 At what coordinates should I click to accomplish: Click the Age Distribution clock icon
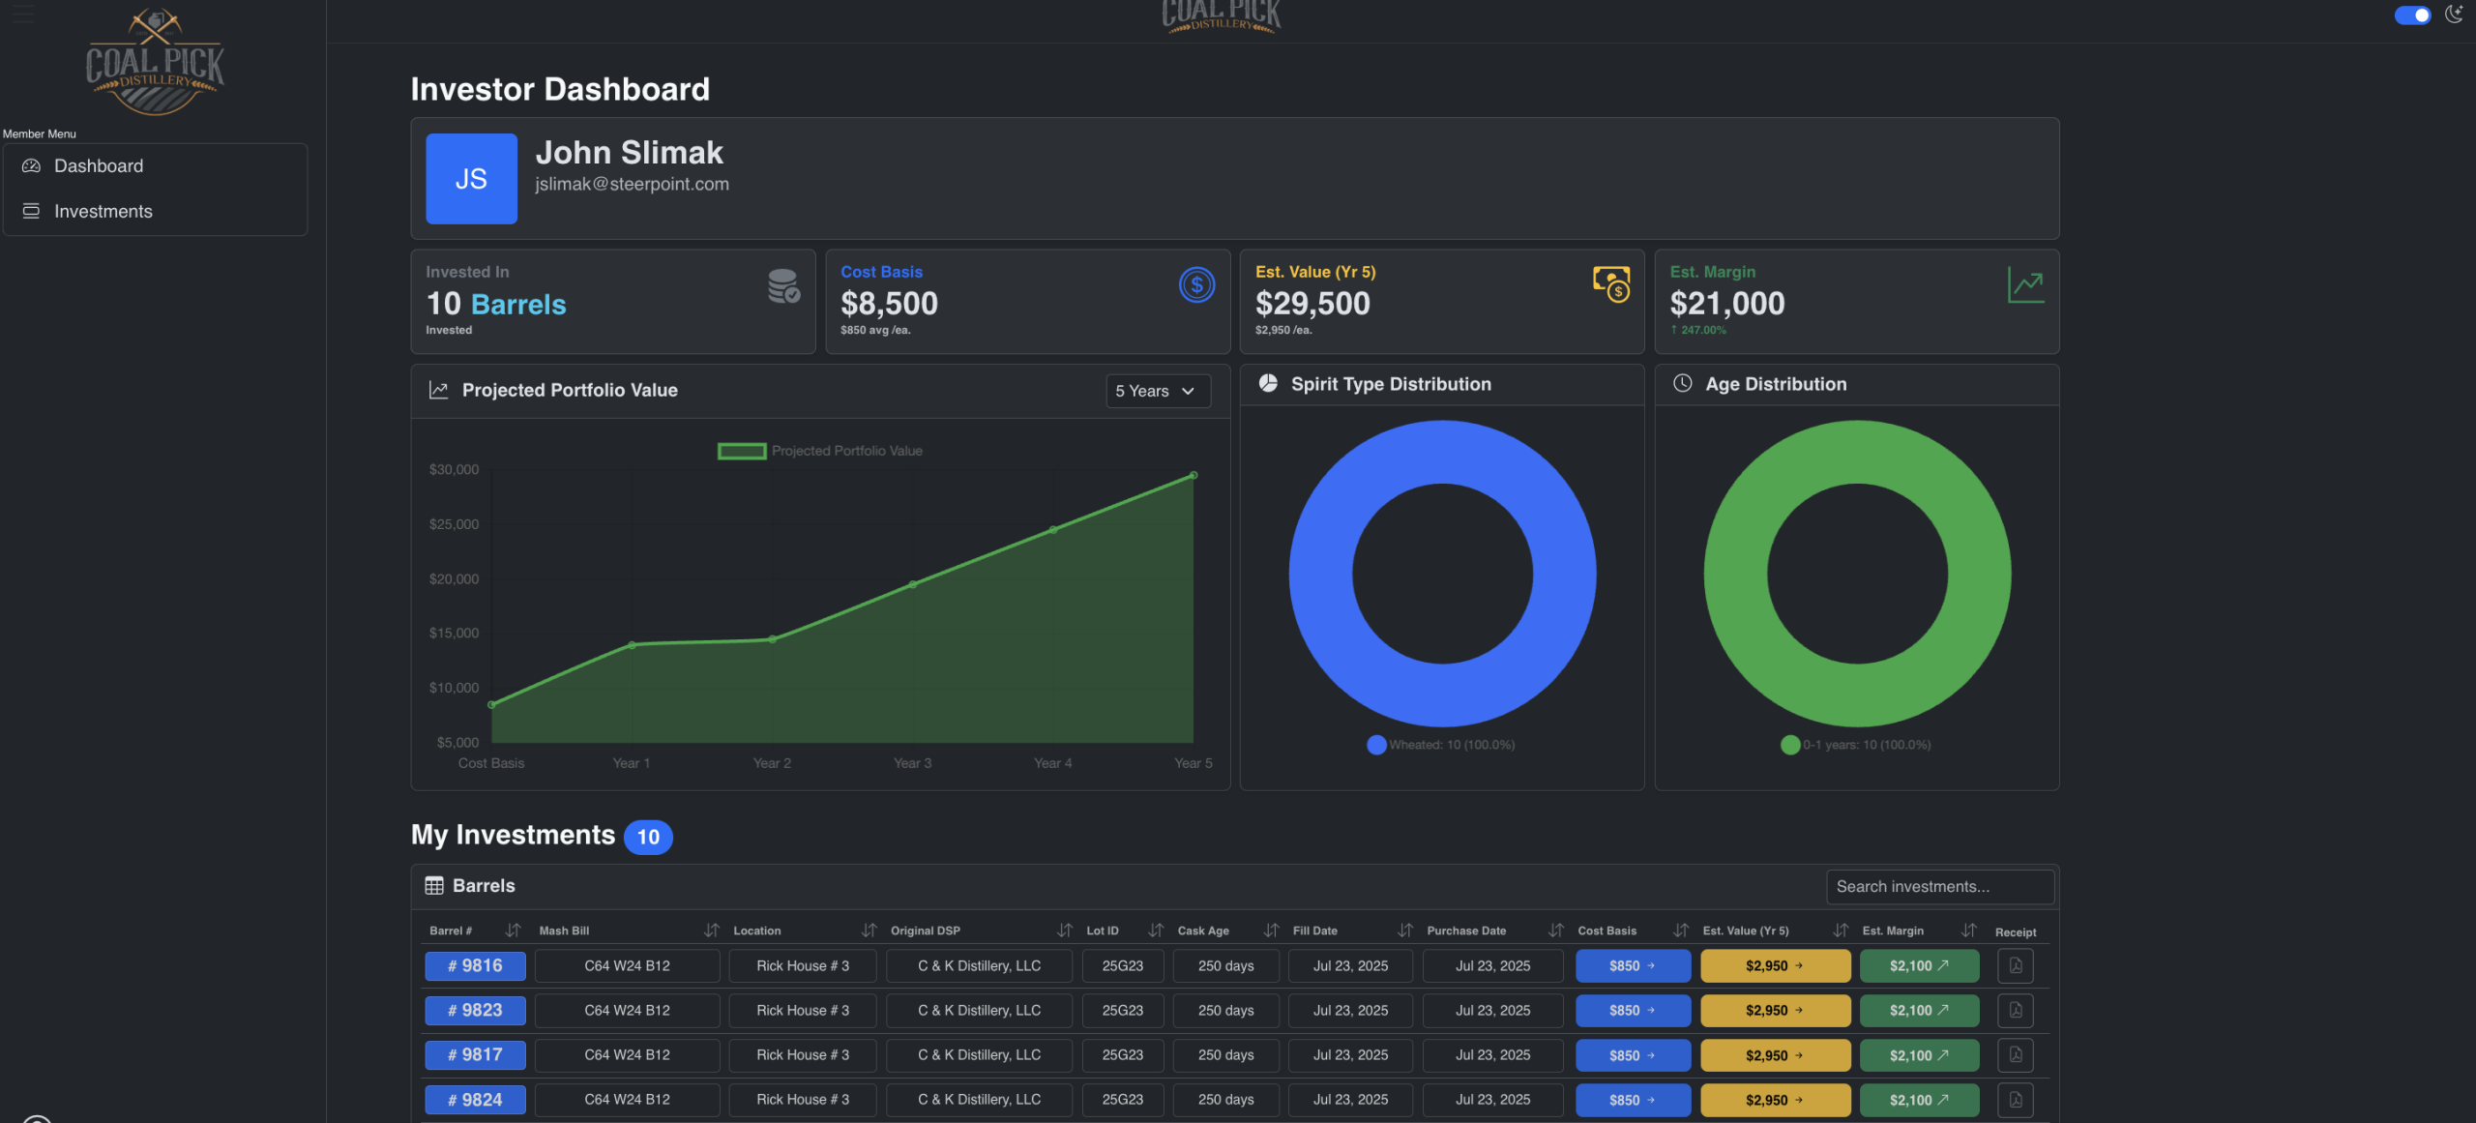(x=1683, y=383)
